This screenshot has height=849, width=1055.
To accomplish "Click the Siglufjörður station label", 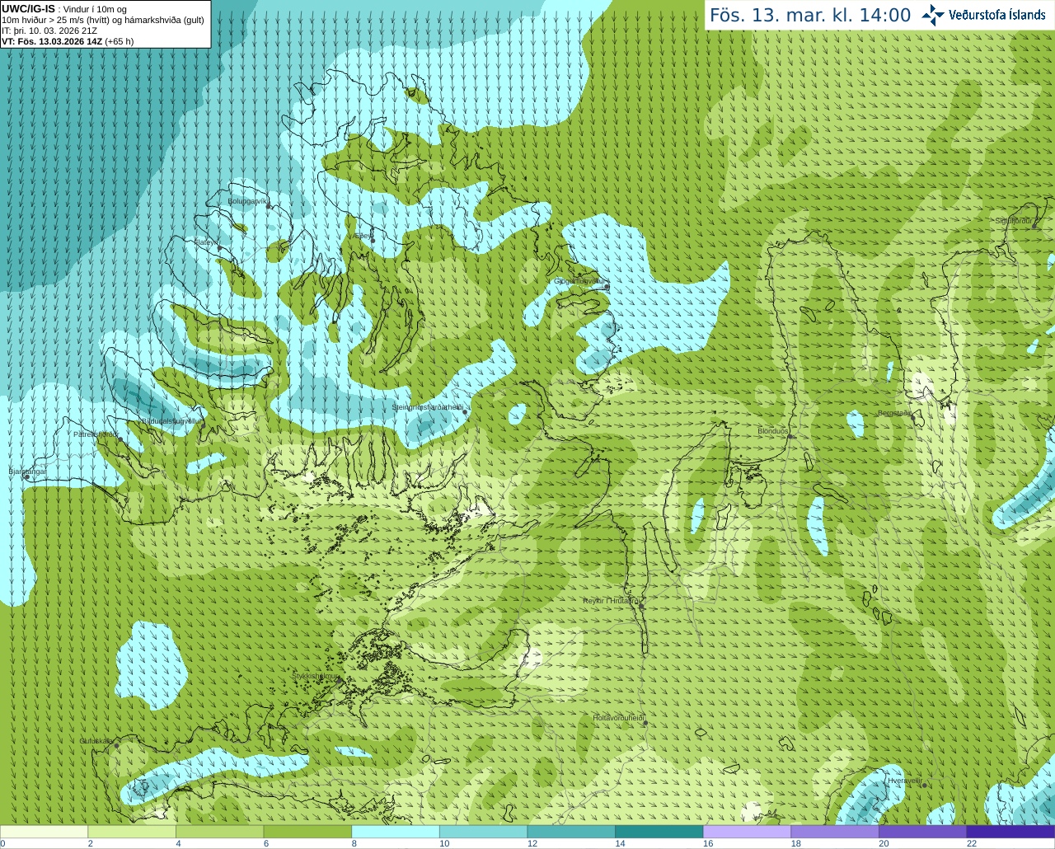I will (1014, 221).
